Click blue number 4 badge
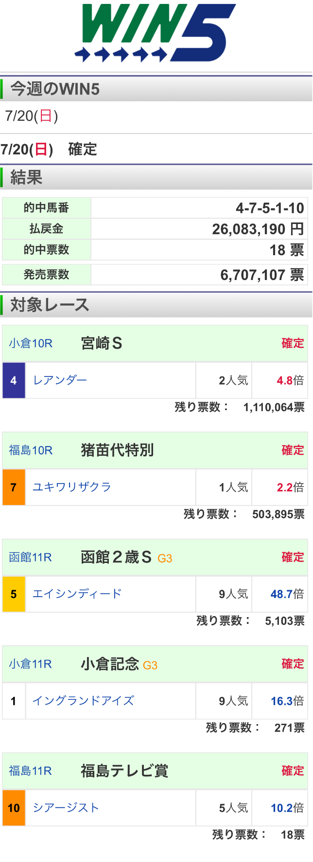Viewport: 313px width, 862px height. click(x=14, y=380)
